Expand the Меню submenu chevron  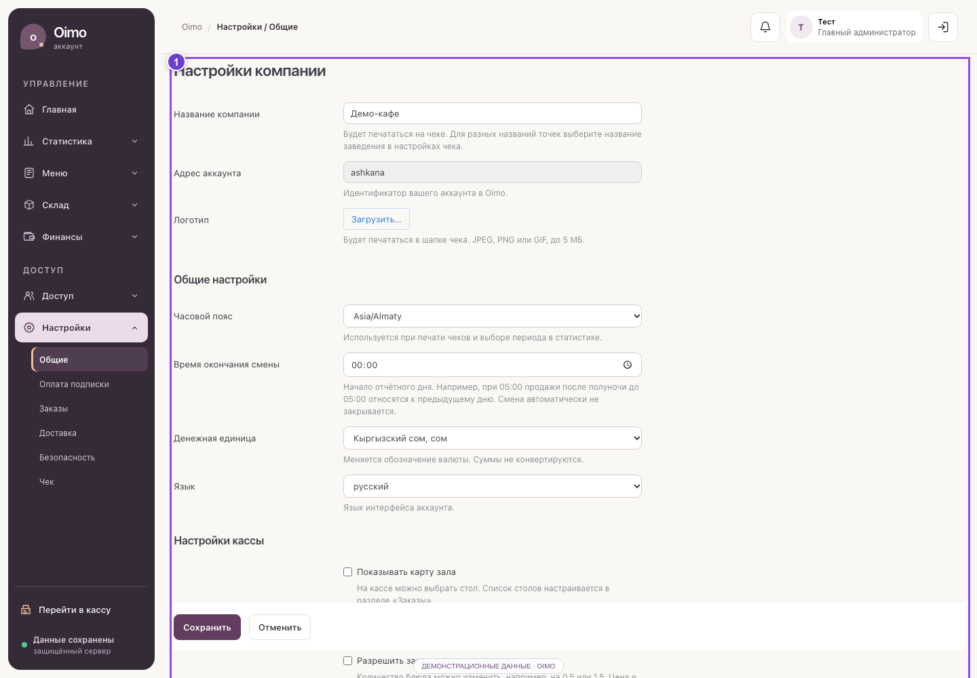click(134, 173)
